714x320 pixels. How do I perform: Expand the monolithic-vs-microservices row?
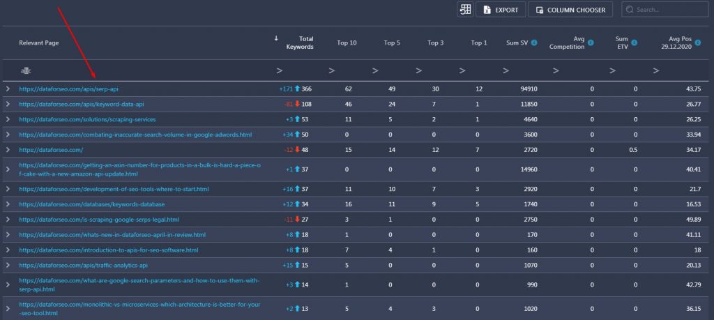coord(8,309)
